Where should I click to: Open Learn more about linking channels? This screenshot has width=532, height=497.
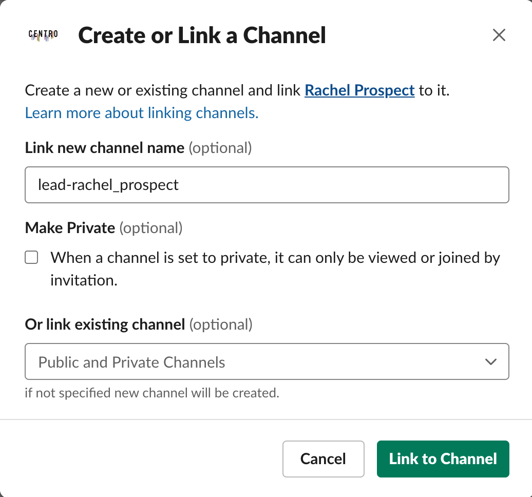point(142,112)
